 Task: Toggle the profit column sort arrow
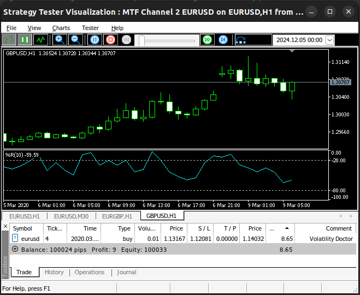coord(287,228)
